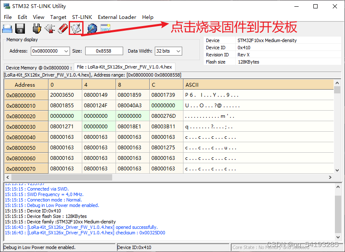Screen dimensions: 345x252
Task: Select row address 0x08000050
Action: (x=26, y=148)
